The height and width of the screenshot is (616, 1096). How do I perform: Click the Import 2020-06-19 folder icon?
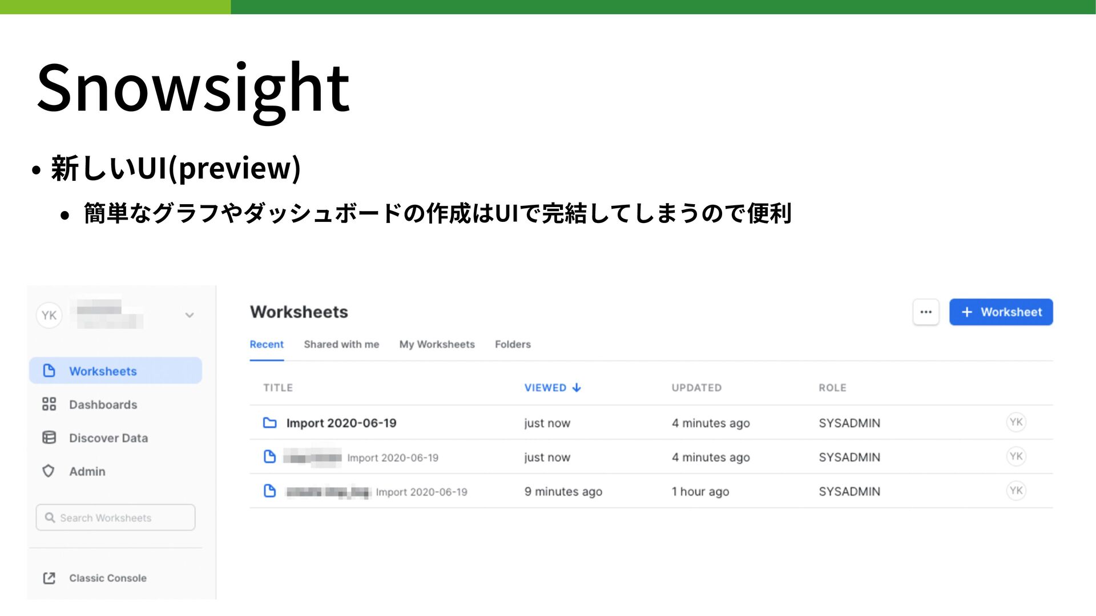click(269, 423)
